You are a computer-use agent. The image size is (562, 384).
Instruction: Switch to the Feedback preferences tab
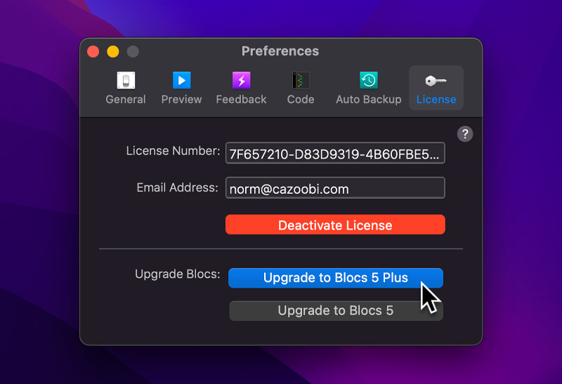click(241, 88)
